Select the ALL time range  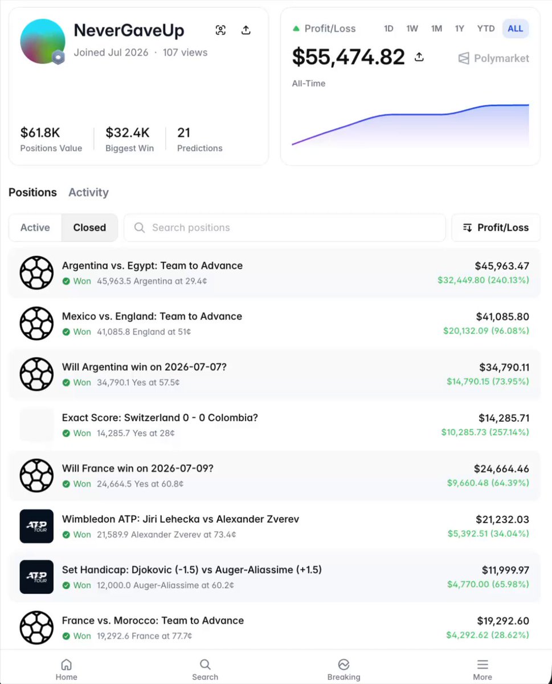515,28
